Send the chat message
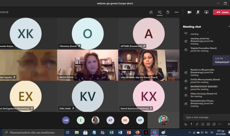Image resolution: width=230 pixels, height=136 pixels. tap(228, 124)
